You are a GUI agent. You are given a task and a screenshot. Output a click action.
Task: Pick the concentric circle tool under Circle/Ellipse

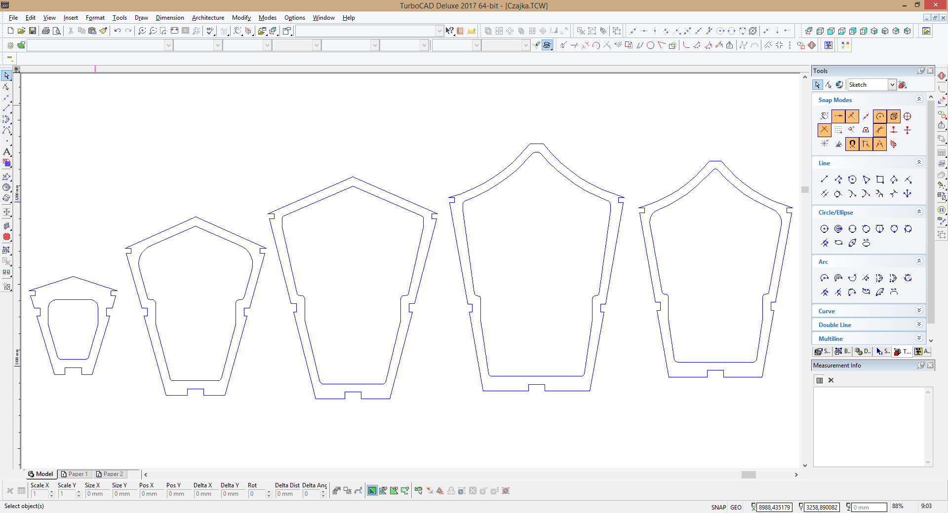[838, 229]
